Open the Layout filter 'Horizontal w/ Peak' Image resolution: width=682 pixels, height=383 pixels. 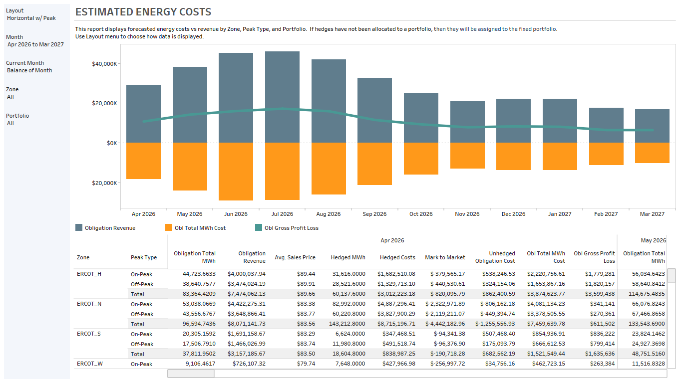(31, 18)
